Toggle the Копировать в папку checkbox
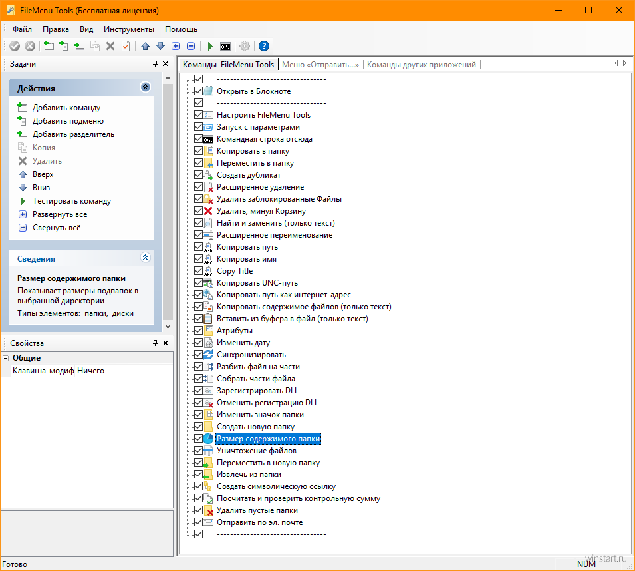The height and width of the screenshot is (571, 635). (198, 151)
